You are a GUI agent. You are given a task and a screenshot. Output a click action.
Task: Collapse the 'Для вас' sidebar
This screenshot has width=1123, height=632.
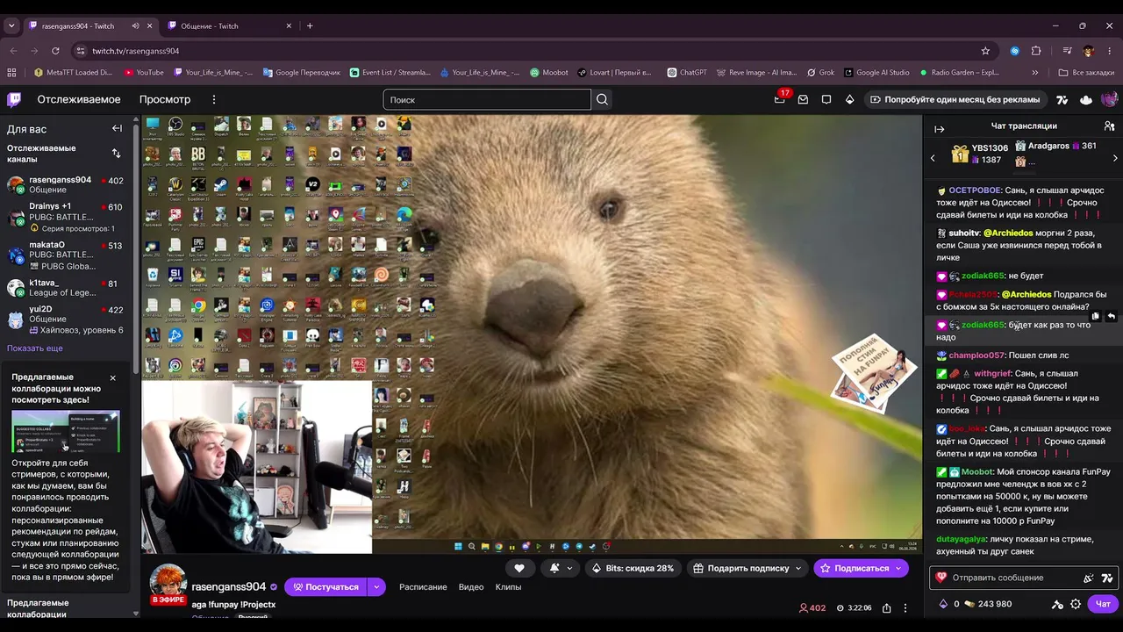pos(117,128)
